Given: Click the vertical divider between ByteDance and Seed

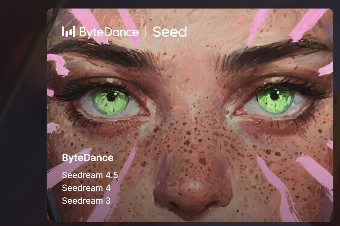Looking at the screenshot, I should 145,32.
